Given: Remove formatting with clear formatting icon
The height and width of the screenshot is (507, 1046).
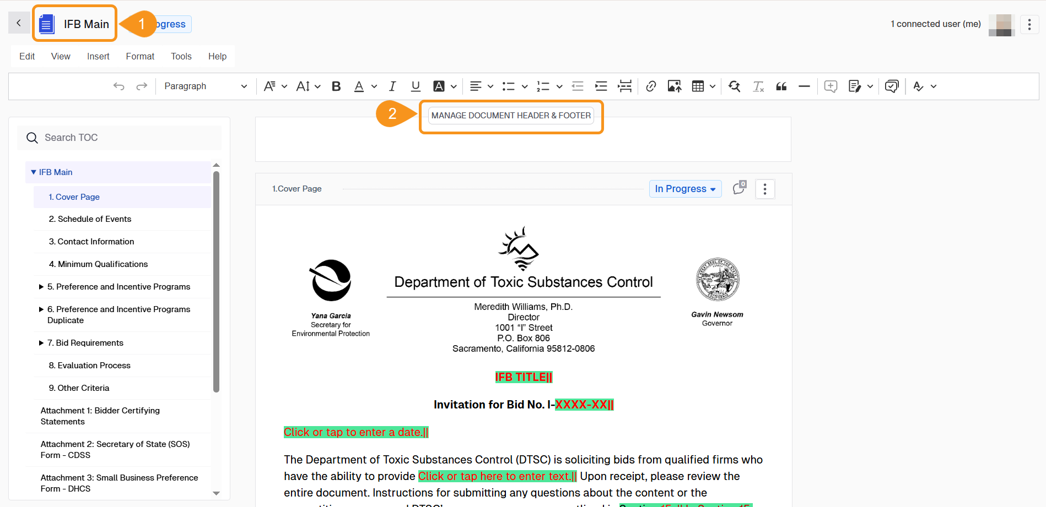Looking at the screenshot, I should coord(758,86).
